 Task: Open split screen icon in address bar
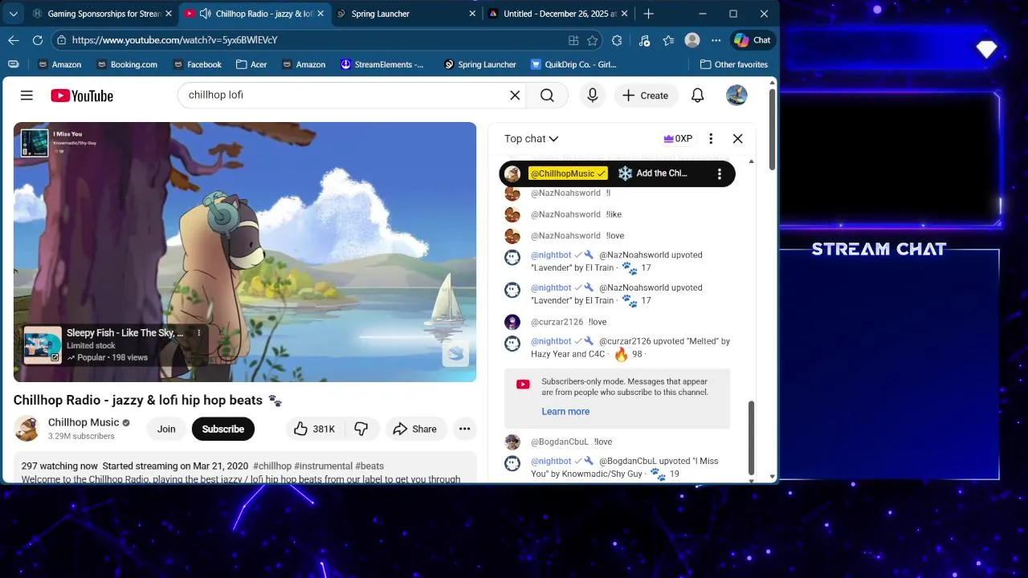573,40
